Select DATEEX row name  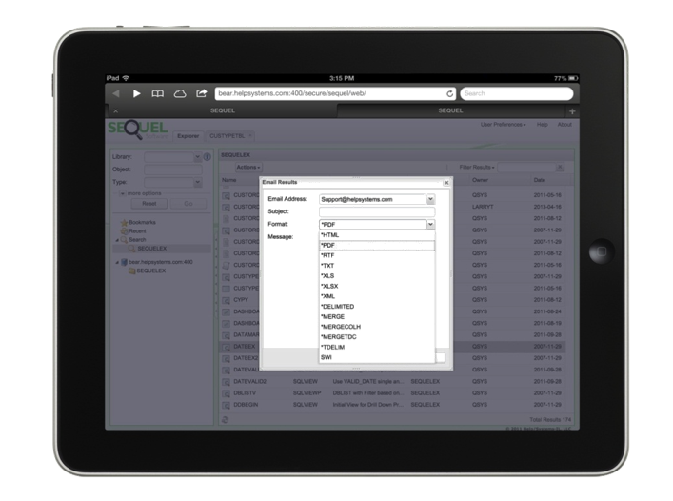click(x=245, y=347)
